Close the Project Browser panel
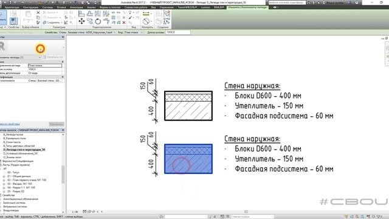The image size is (389, 219). click(x=63, y=130)
